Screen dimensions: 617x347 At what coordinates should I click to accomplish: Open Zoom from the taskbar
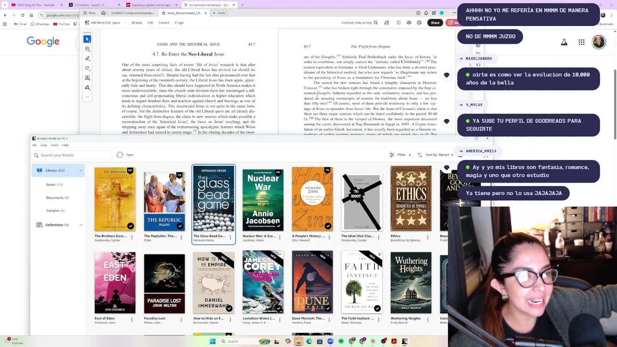[330, 341]
